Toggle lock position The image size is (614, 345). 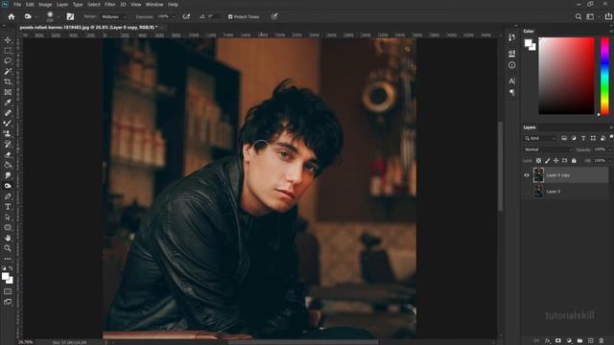coord(556,161)
